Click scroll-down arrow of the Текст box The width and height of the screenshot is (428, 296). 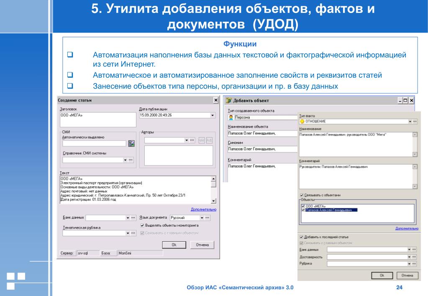(x=213, y=201)
